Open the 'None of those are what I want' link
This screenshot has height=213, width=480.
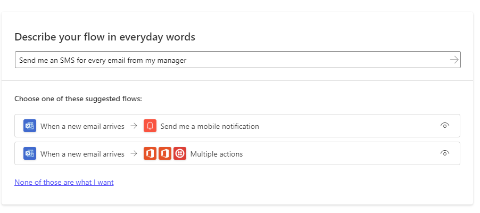pyautogui.click(x=64, y=182)
